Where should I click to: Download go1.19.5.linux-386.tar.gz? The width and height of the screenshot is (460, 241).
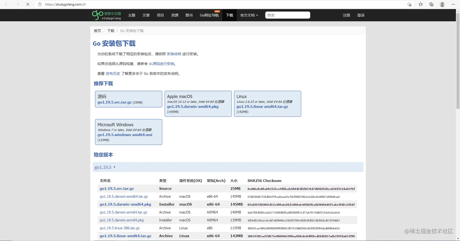point(120,228)
